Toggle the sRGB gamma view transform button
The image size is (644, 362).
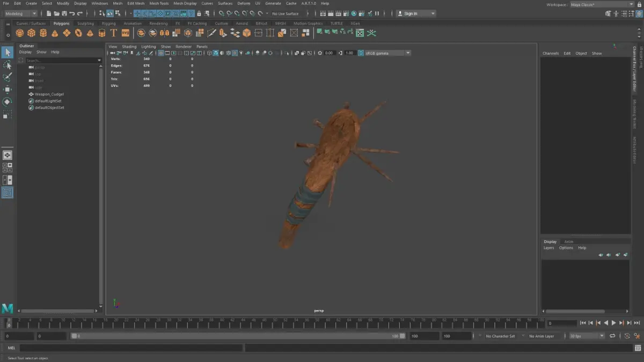[361, 53]
